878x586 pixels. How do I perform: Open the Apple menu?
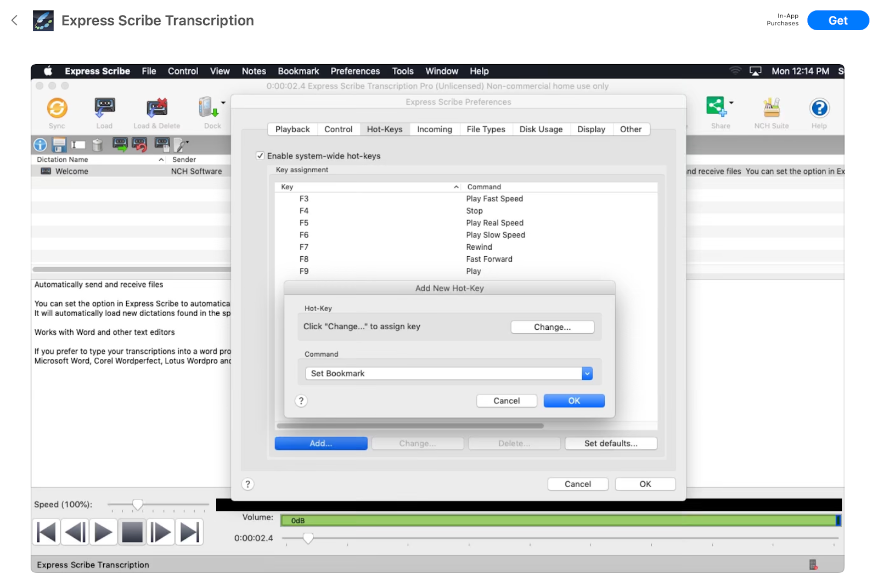(x=48, y=71)
